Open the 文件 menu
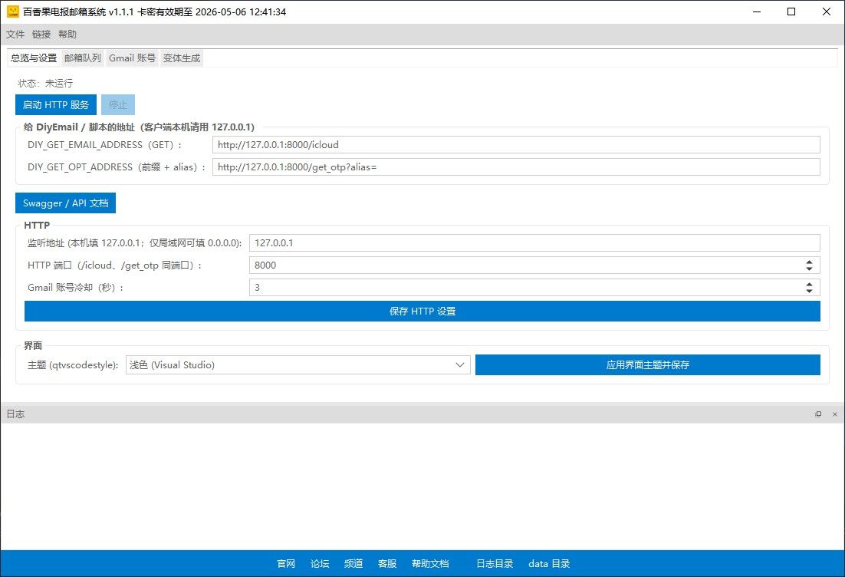This screenshot has width=845, height=577. (x=15, y=35)
